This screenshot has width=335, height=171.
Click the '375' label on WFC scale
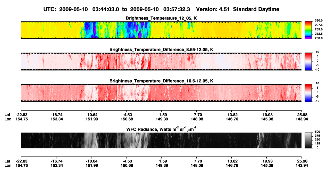(317, 135)
